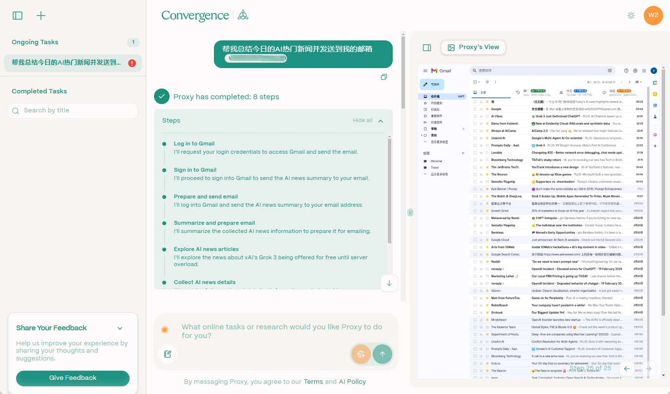This screenshot has height=394, width=670.
Task: Click Gmail 写邮件 compose button
Action: tap(432, 84)
